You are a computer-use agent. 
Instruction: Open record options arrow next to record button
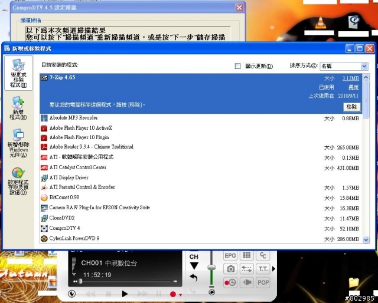180,295
